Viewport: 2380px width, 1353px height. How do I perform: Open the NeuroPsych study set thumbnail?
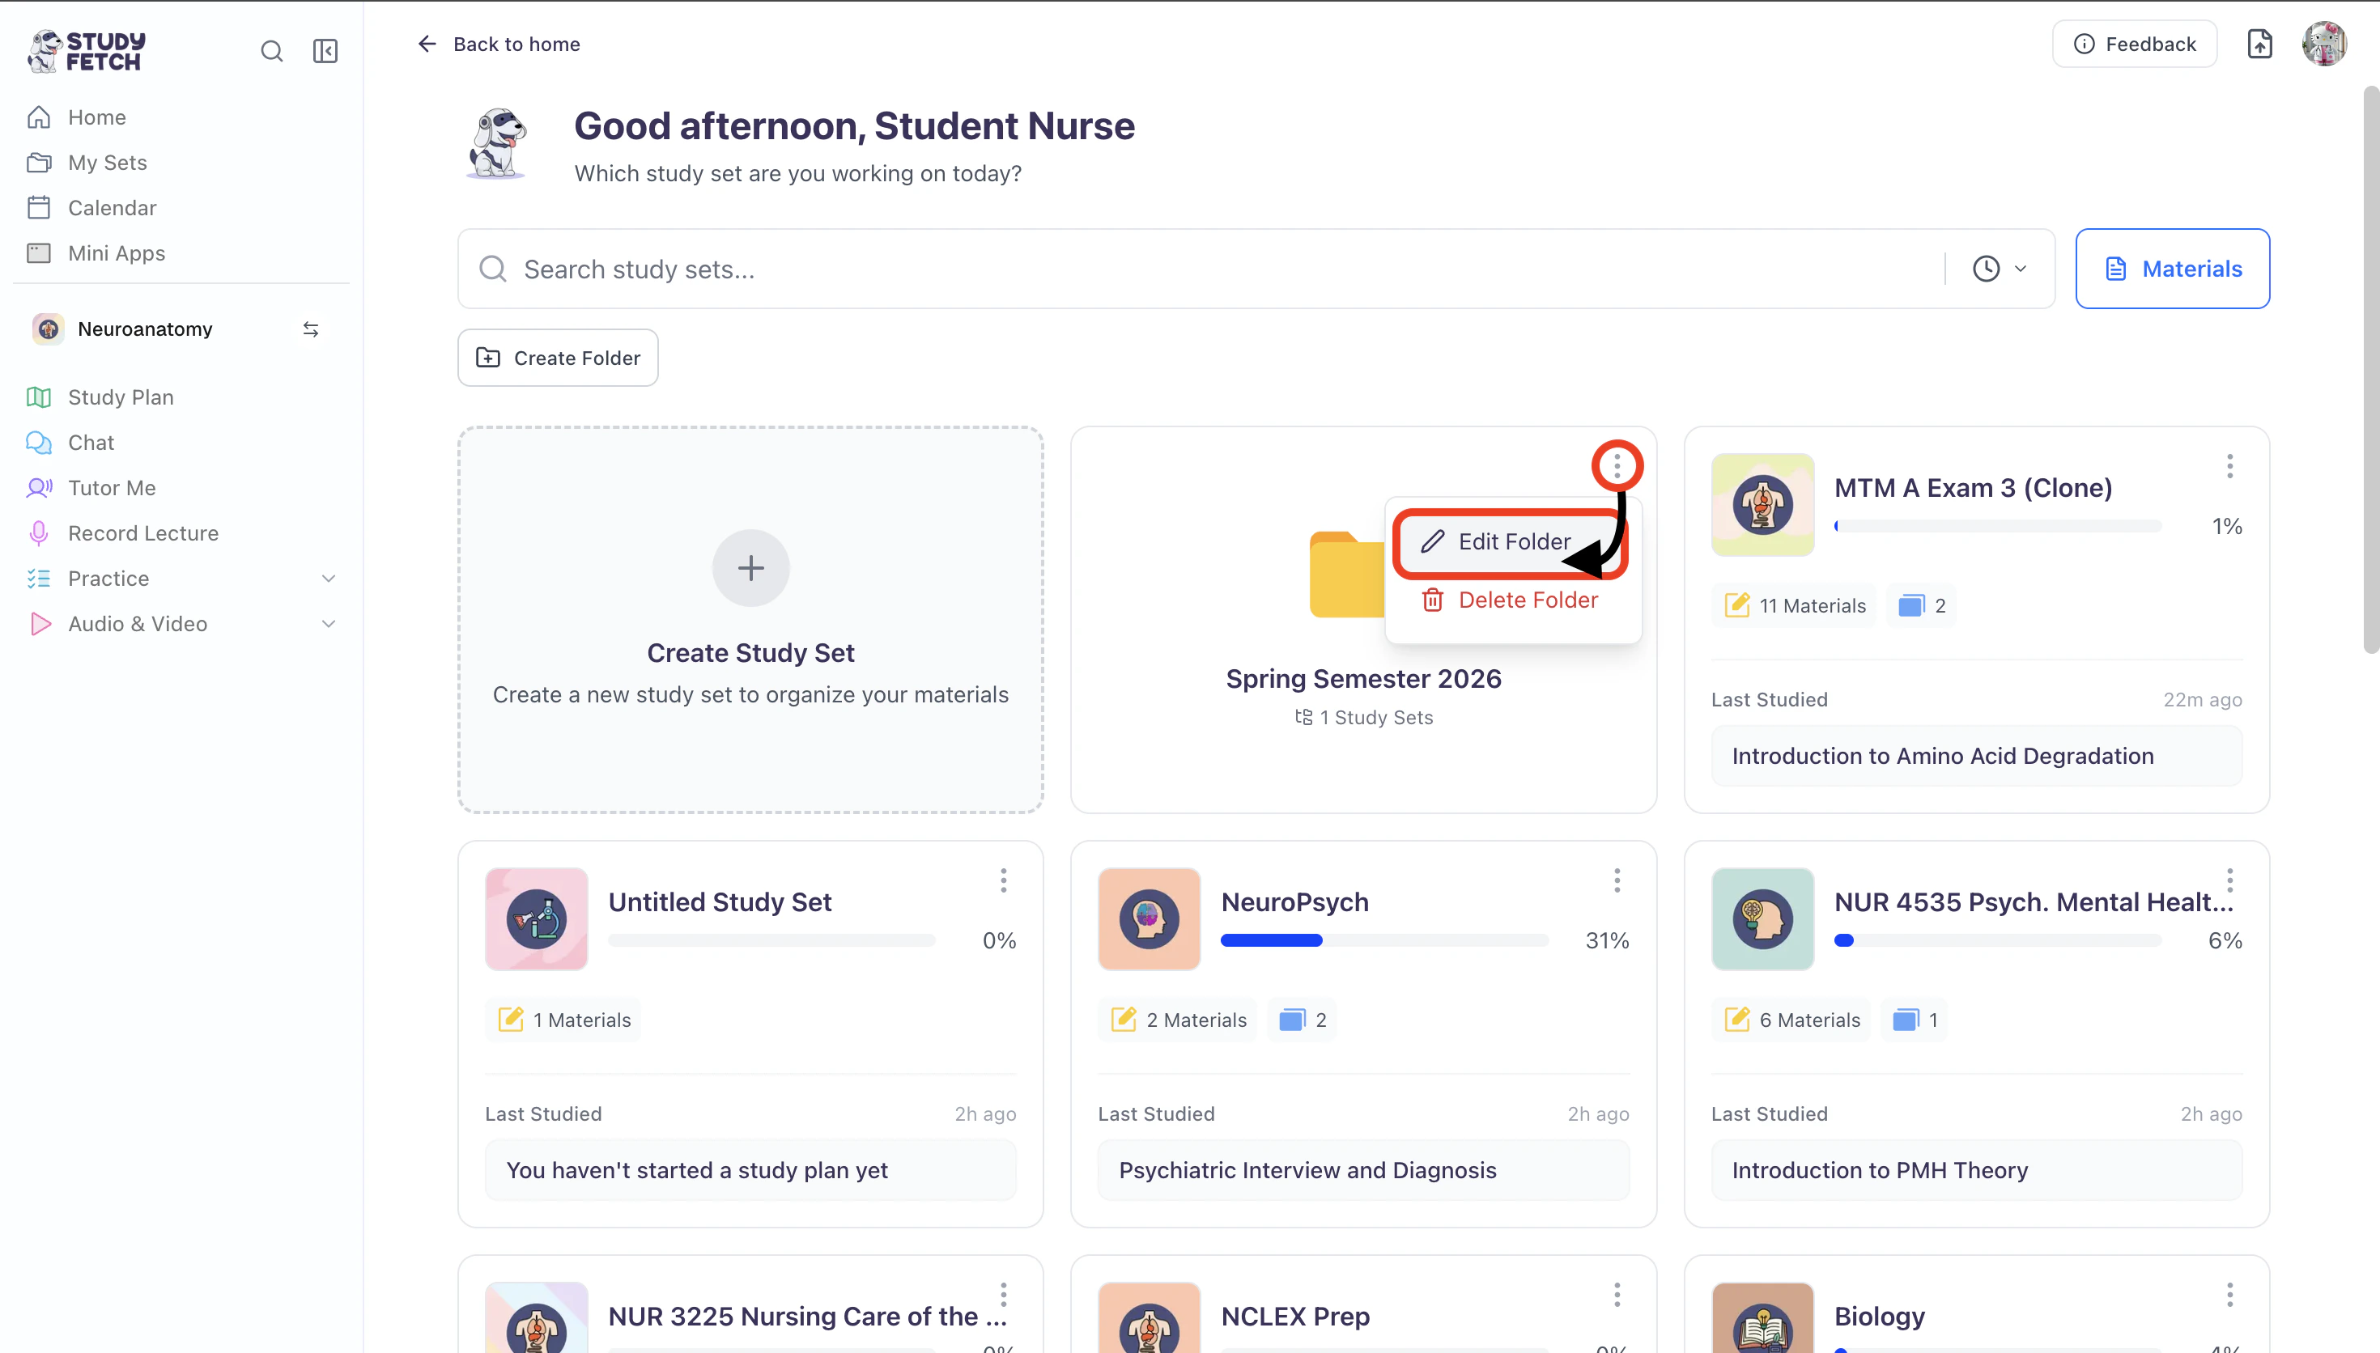[x=1150, y=919]
